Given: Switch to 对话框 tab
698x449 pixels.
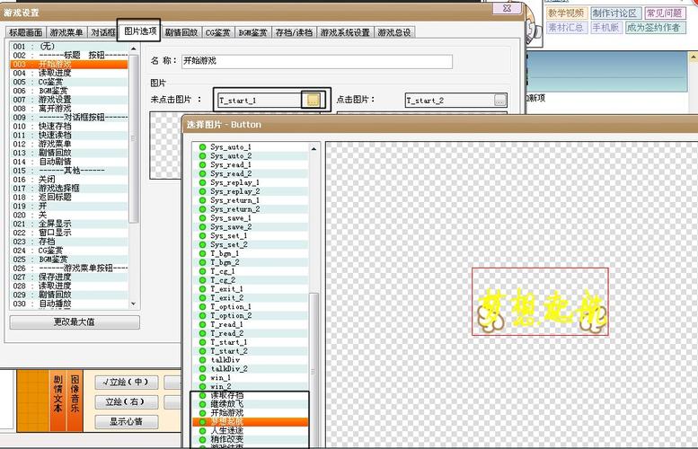Looking at the screenshot, I should (x=102, y=32).
